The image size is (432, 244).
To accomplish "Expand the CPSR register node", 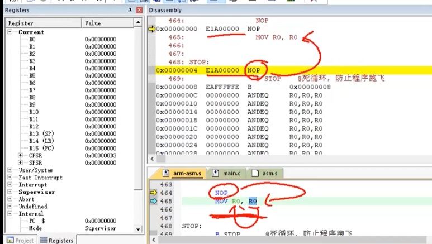I will pyautogui.click(x=20, y=155).
